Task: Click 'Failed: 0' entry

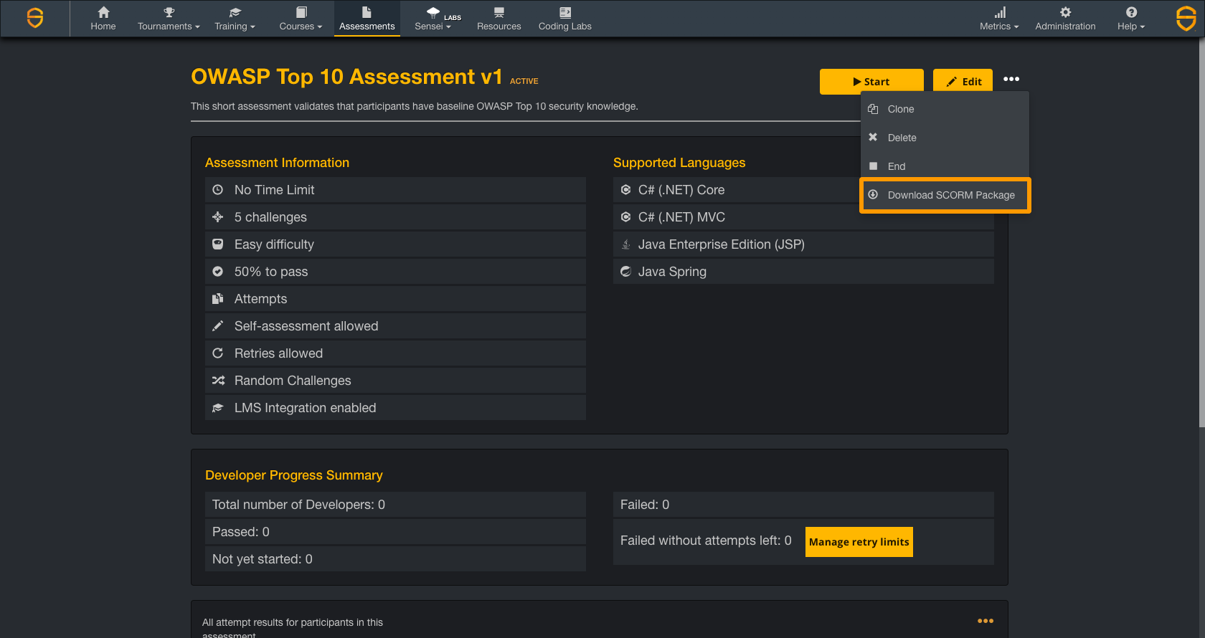Action: [x=803, y=505]
